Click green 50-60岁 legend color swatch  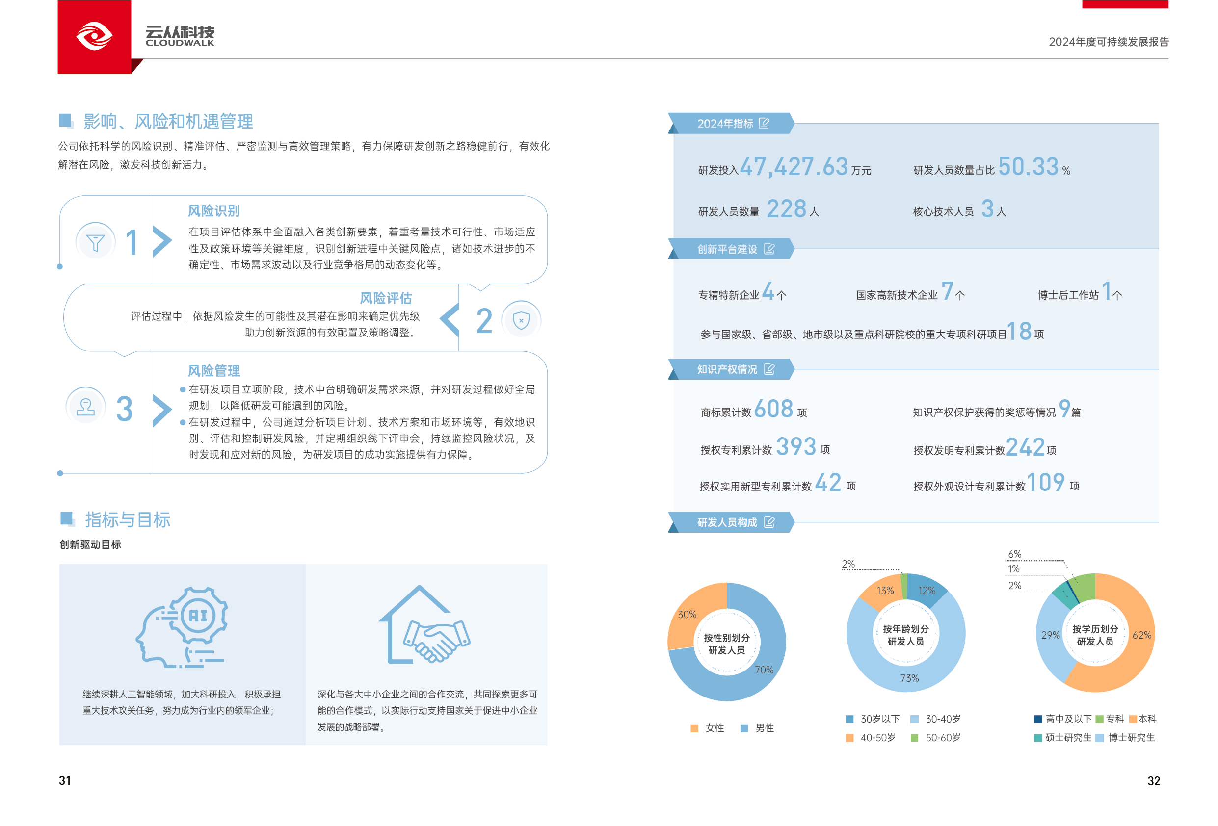pos(914,738)
